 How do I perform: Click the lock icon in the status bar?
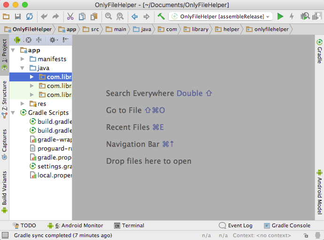click(x=306, y=235)
